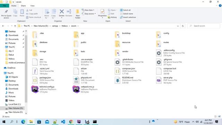Open the Copy to dropdown
The width and height of the screenshot is (222, 125).
point(53,14)
